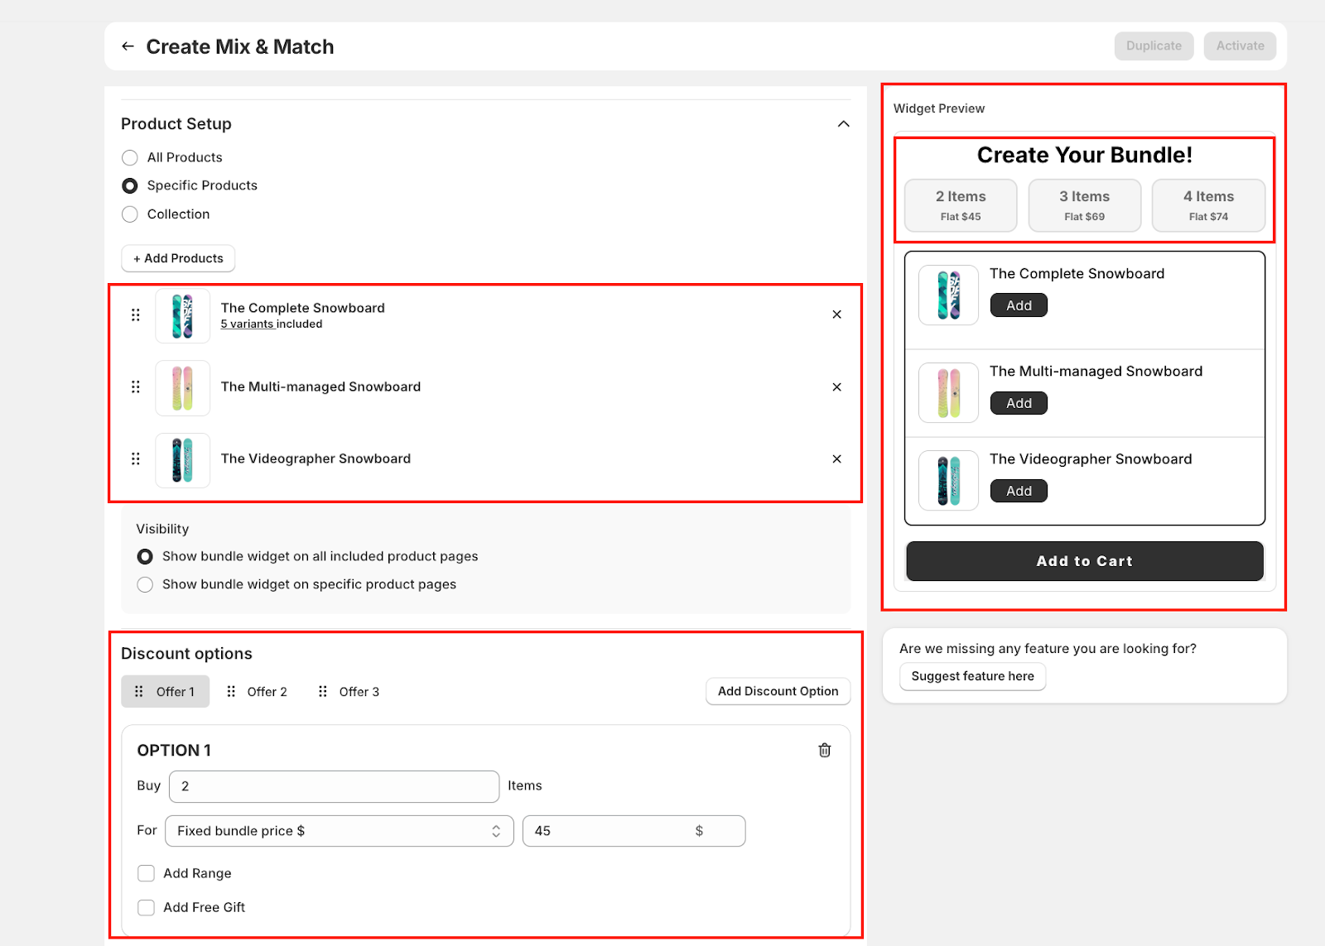This screenshot has height=946, width=1325.
Task: Click the drag handle for The Complete Snowboard
Action: click(136, 315)
